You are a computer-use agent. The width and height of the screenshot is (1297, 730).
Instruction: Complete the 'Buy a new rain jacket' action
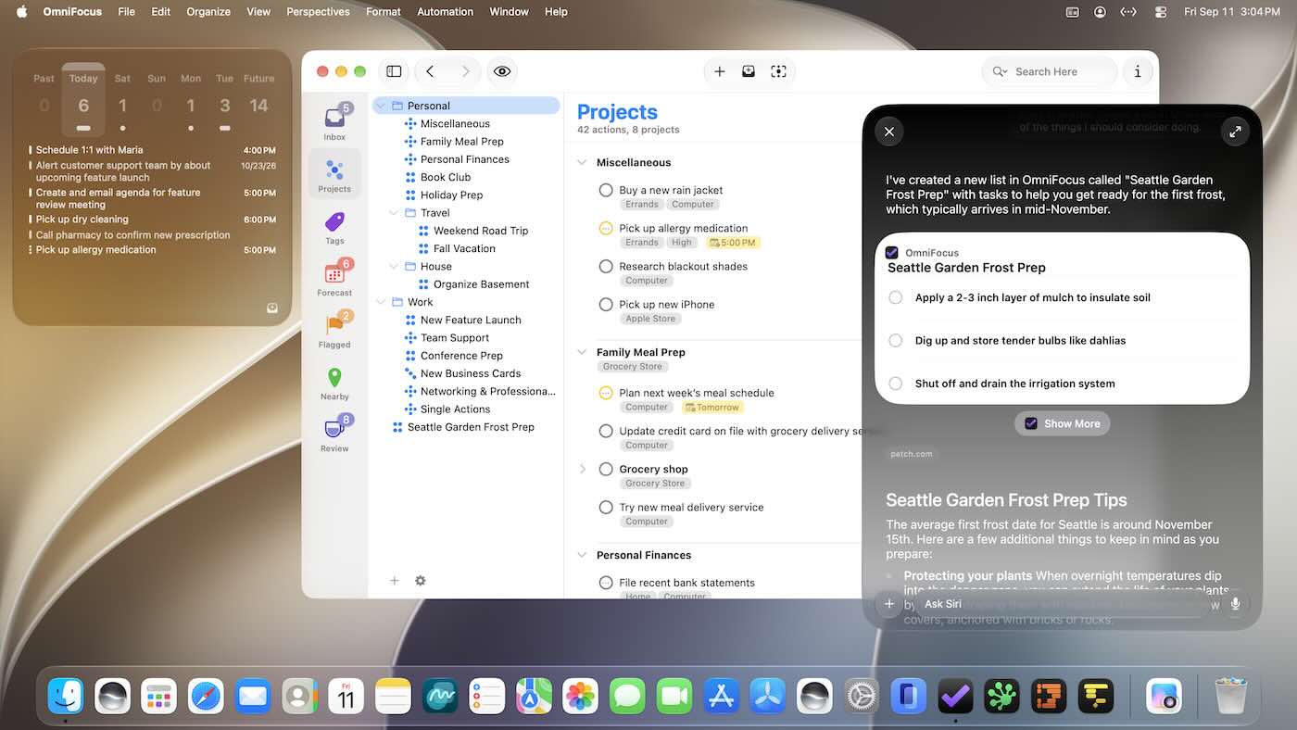[x=606, y=190]
